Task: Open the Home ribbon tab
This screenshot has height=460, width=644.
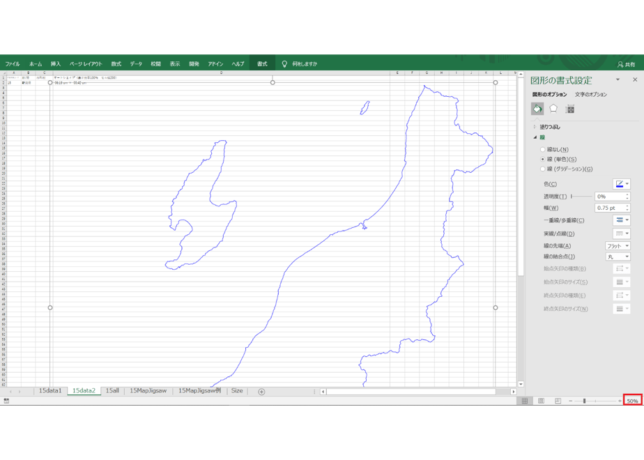Action: [36, 64]
